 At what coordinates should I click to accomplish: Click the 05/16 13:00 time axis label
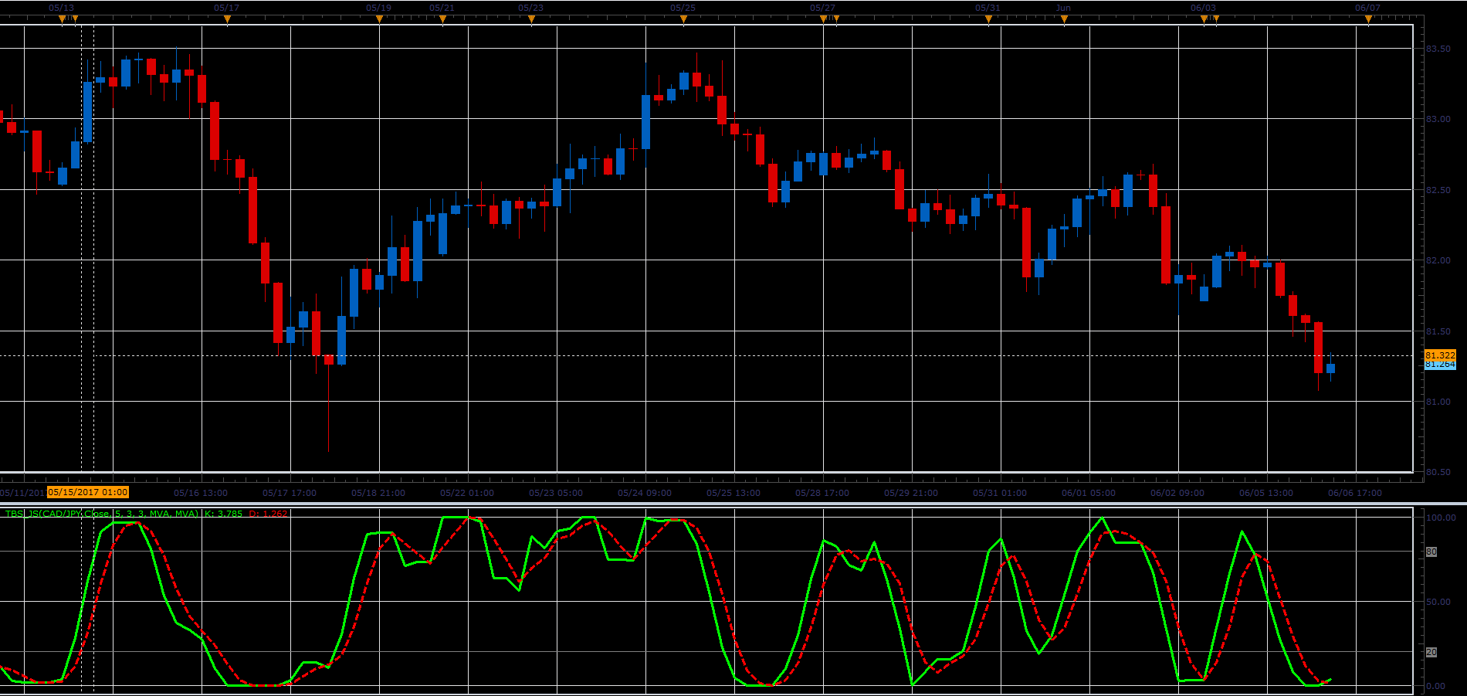(x=201, y=493)
